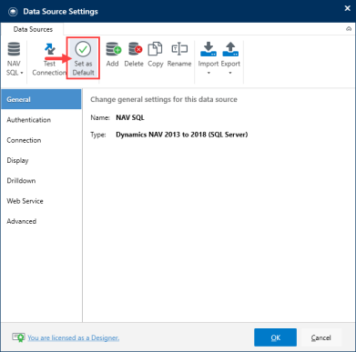
Task: Copy the NAV SQL data source
Action: (x=156, y=55)
